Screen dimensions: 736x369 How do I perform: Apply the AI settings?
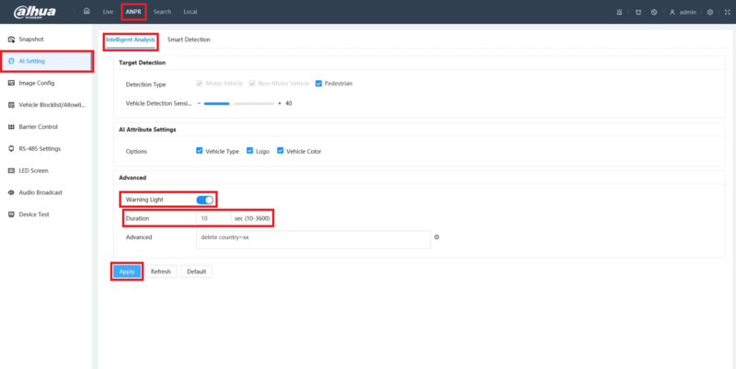pyautogui.click(x=127, y=271)
